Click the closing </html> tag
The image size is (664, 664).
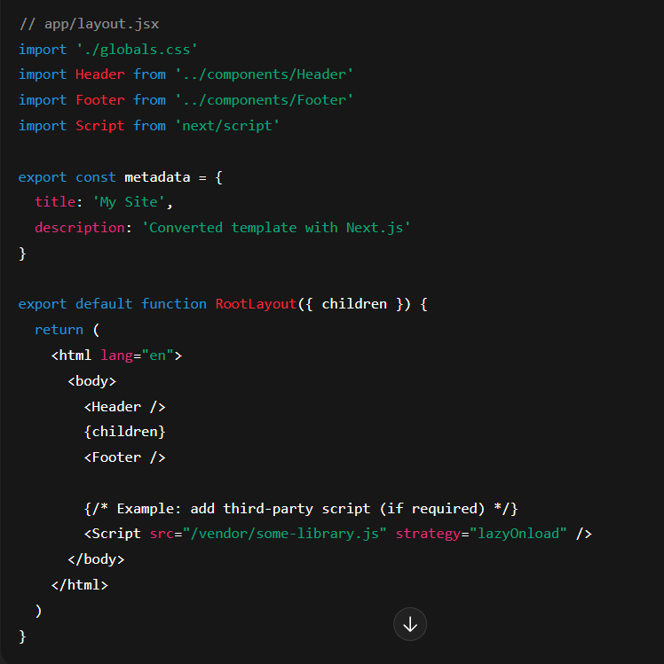pos(80,585)
